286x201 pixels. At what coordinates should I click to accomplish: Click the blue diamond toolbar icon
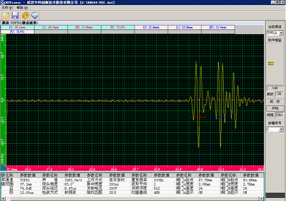pos(35,15)
